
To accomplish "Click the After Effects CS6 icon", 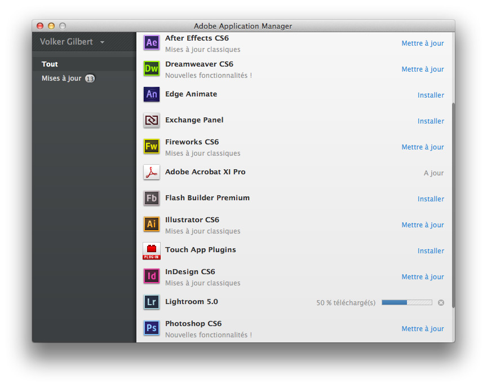I will click(152, 42).
